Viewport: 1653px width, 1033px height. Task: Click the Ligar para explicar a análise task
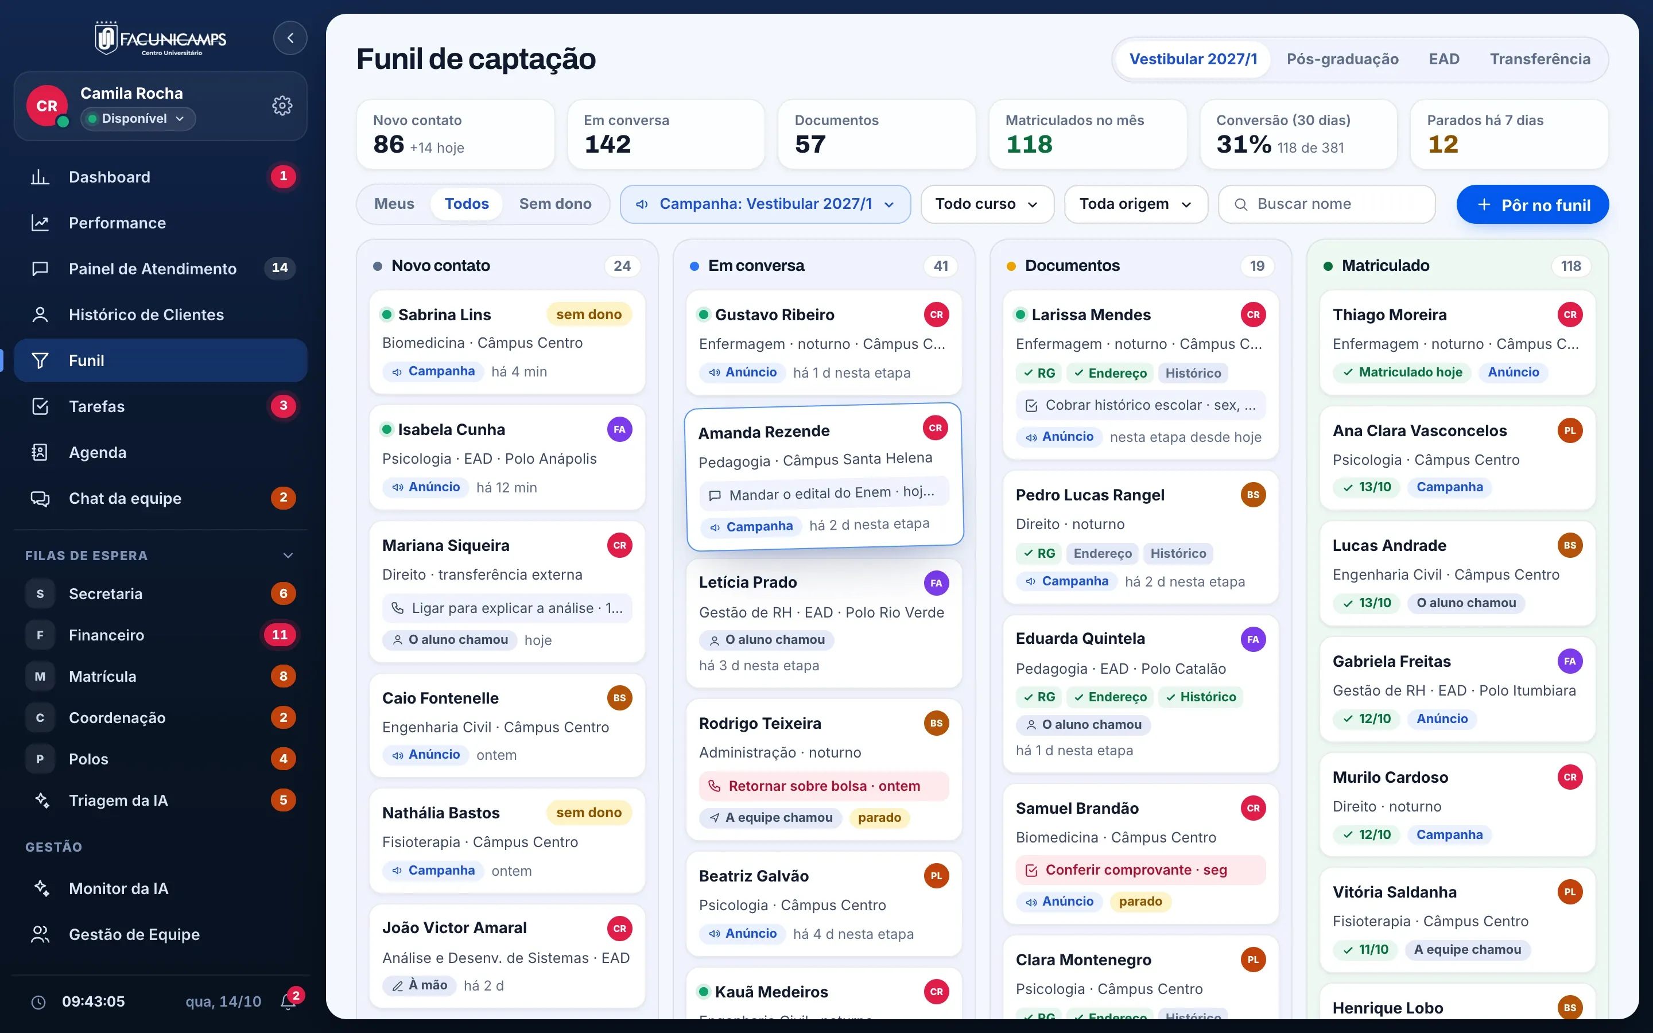pyautogui.click(x=507, y=609)
